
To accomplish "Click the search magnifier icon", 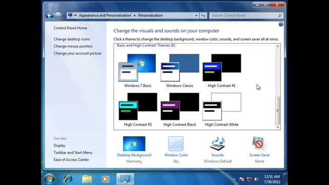I will coord(280,15).
